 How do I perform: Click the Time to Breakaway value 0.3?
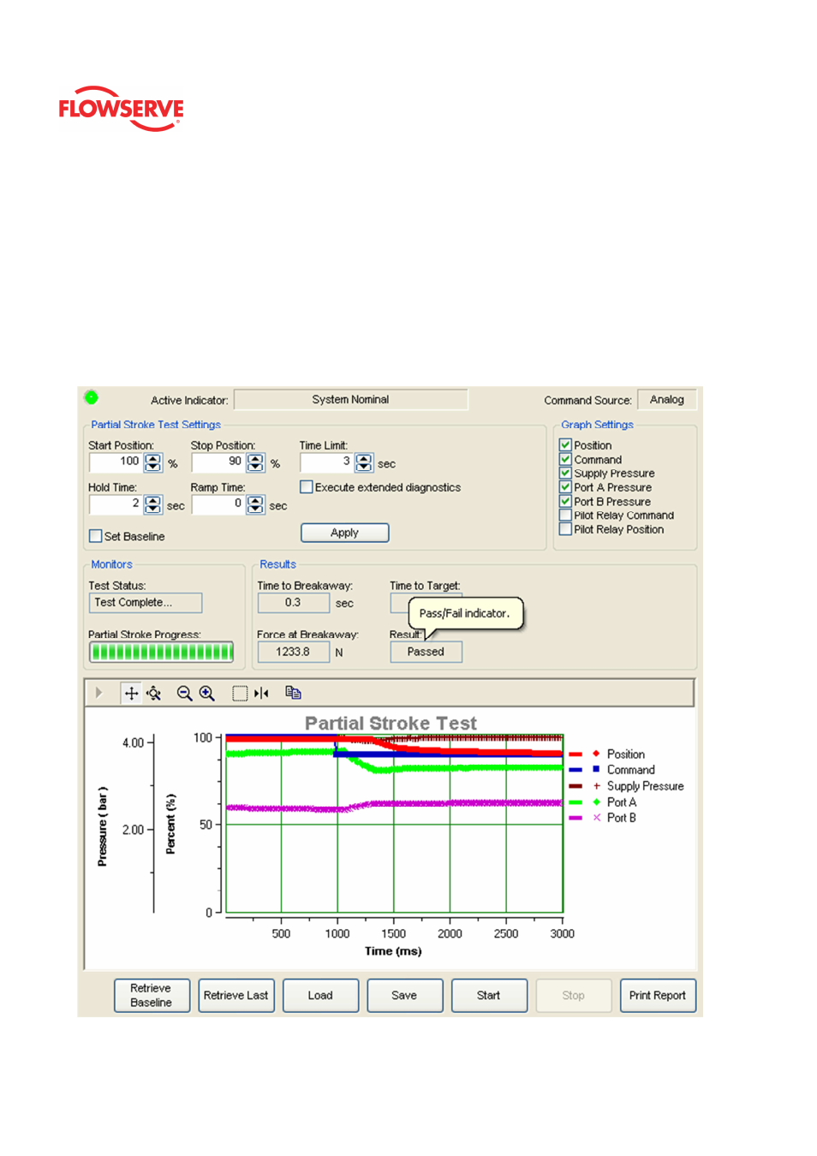pos(294,603)
